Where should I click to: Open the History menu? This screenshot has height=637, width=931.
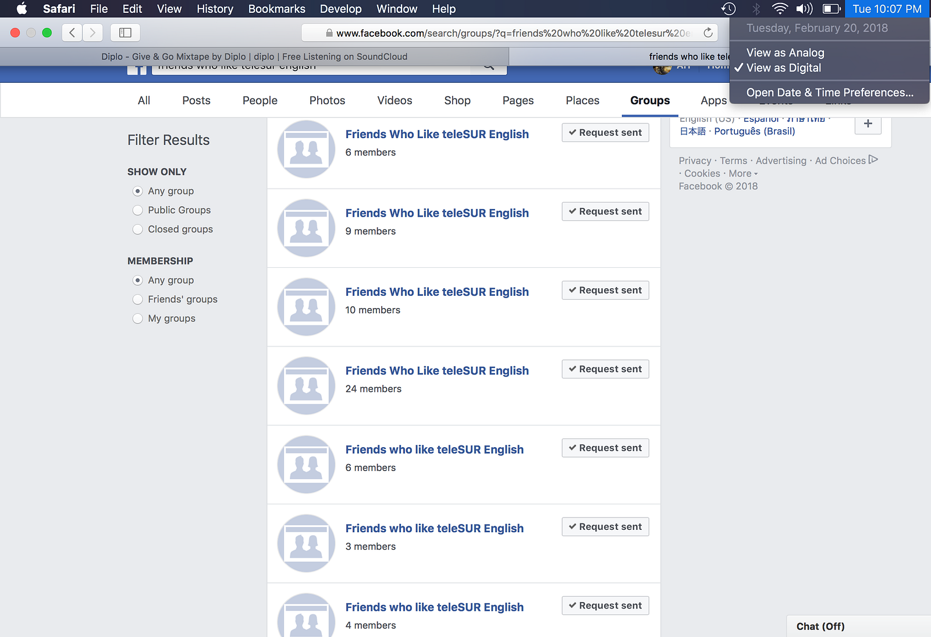click(215, 9)
